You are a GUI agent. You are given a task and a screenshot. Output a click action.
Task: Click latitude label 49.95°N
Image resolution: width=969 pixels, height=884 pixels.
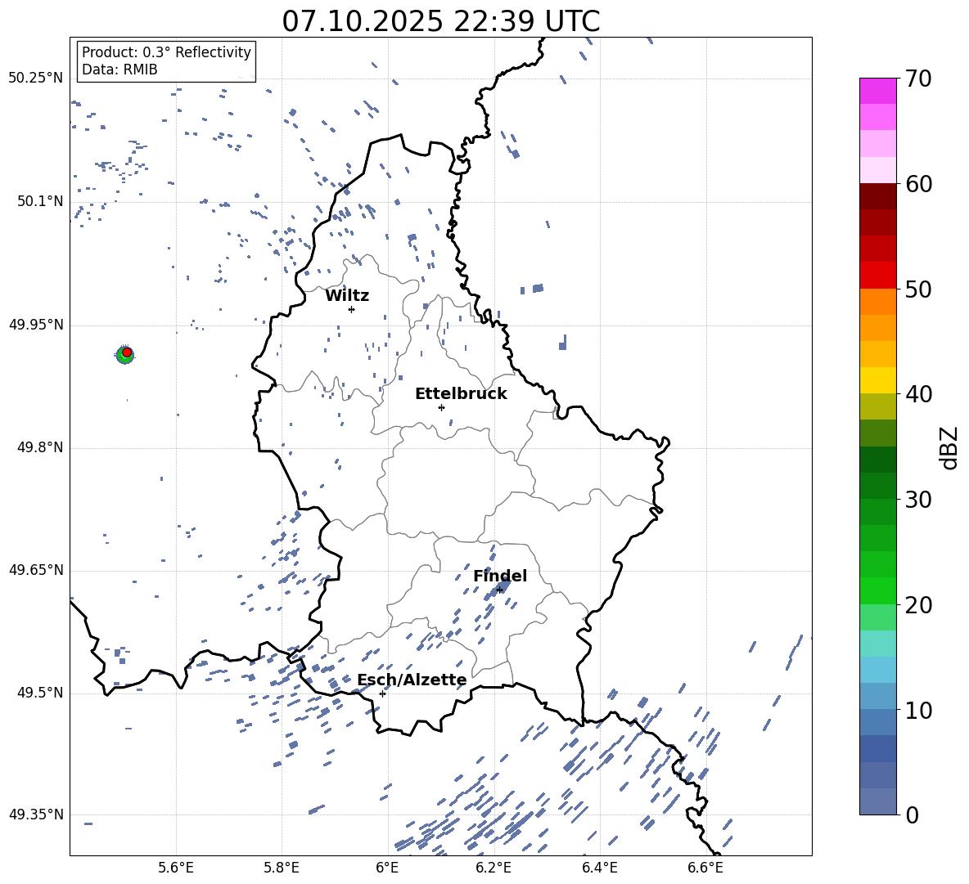point(36,325)
